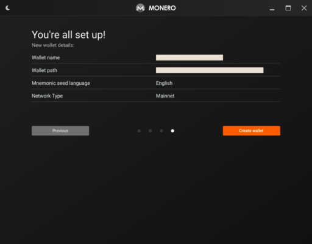Click the Create wallet button
Screen dimensions: 312x244
click(252, 131)
